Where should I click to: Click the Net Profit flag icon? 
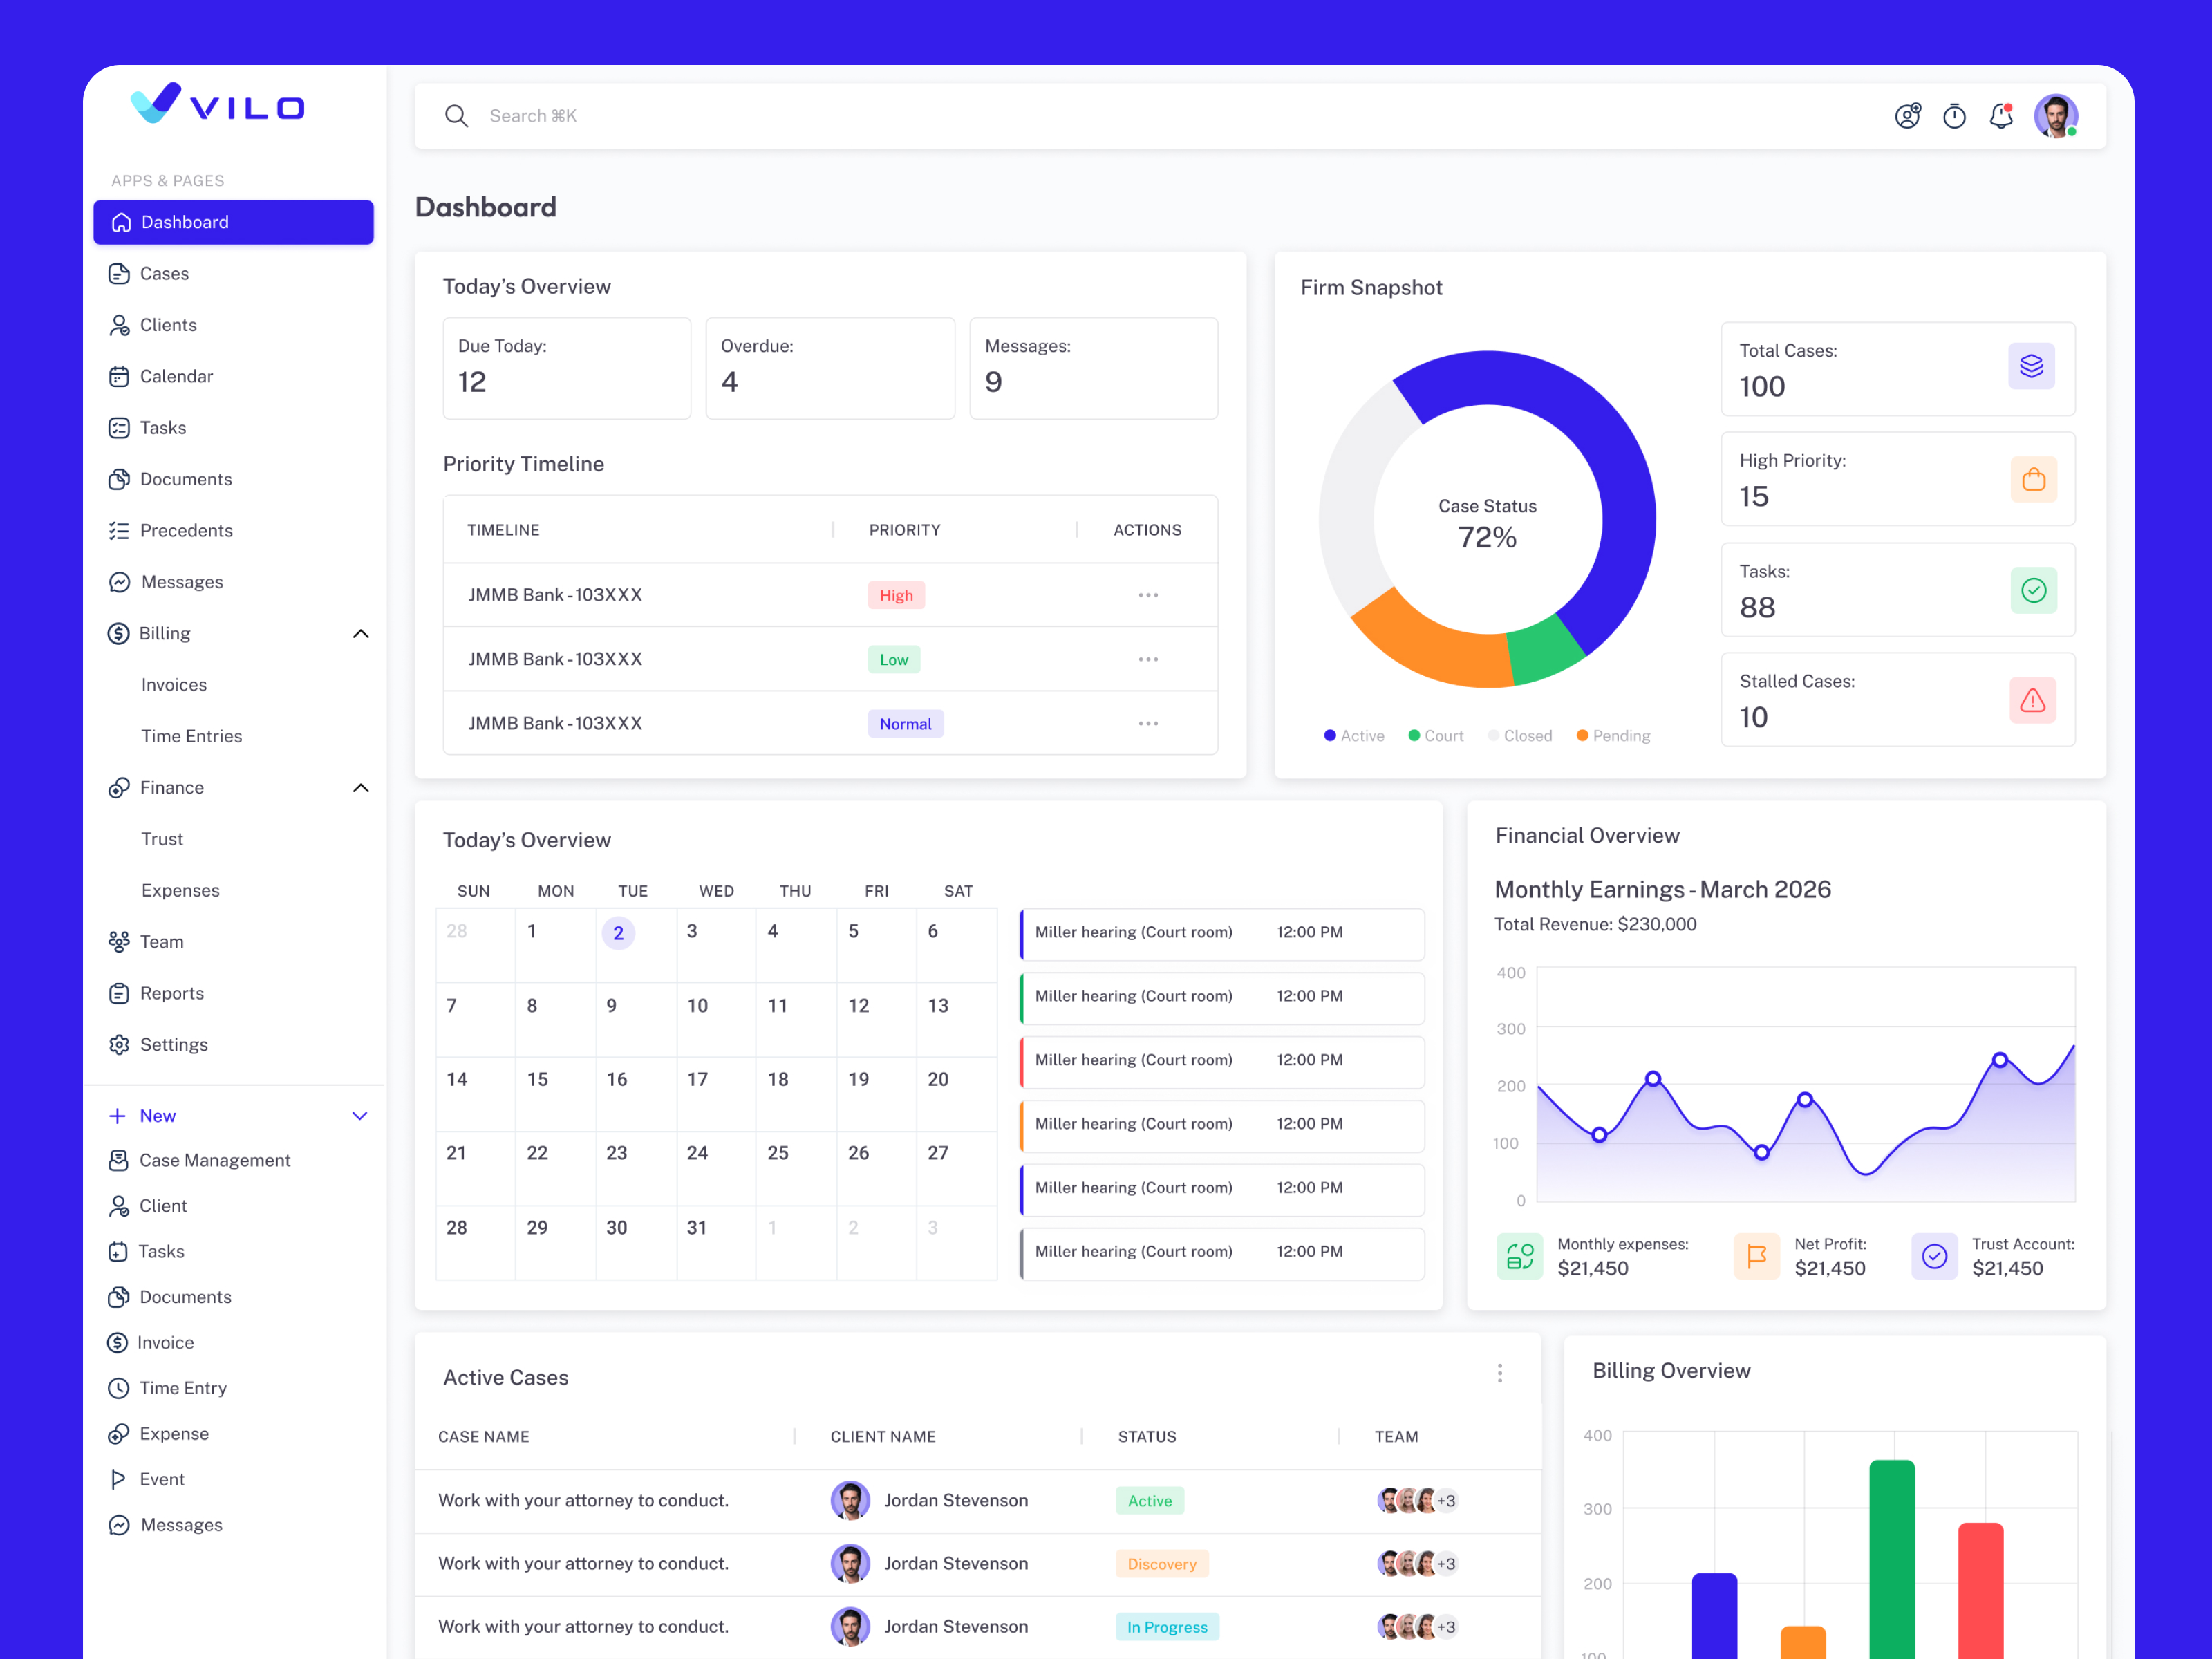[x=1756, y=1256]
